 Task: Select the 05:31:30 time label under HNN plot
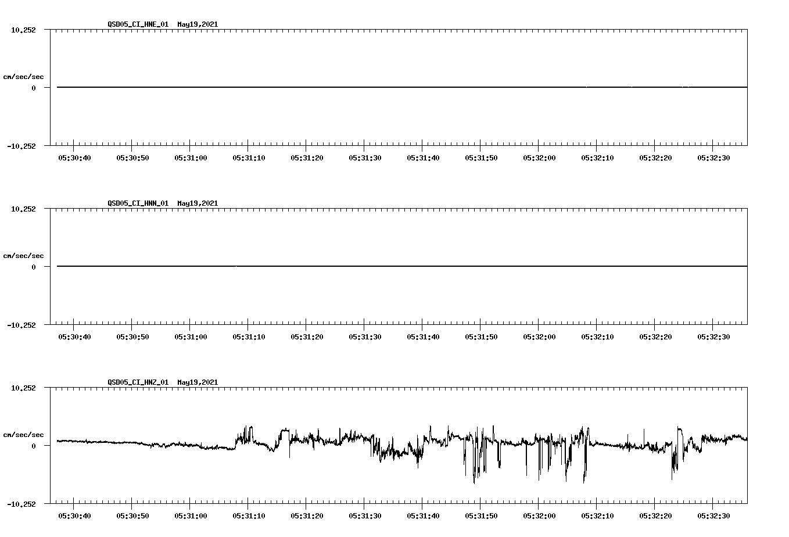[365, 336]
